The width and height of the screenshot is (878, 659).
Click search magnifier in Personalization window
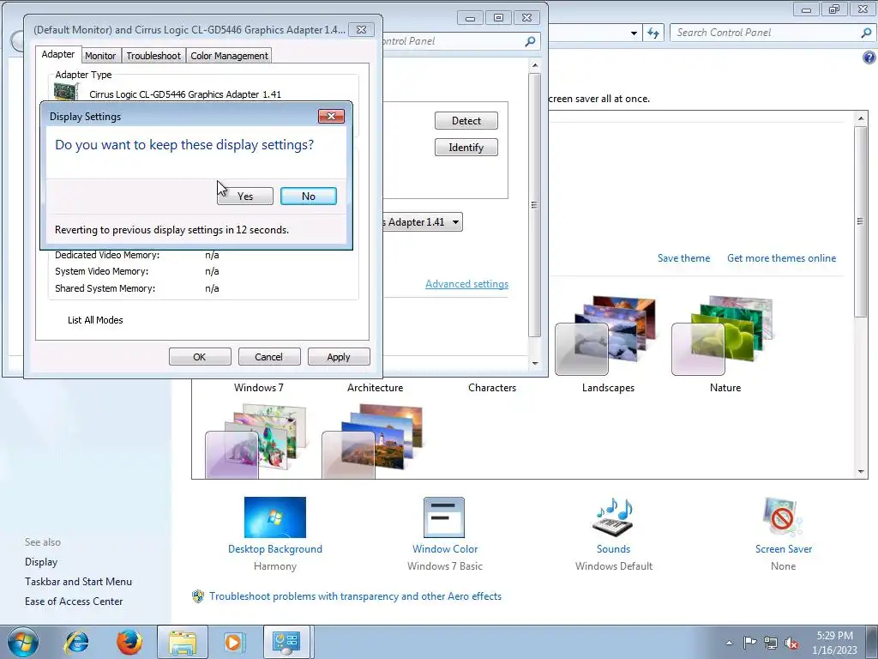coord(866,33)
